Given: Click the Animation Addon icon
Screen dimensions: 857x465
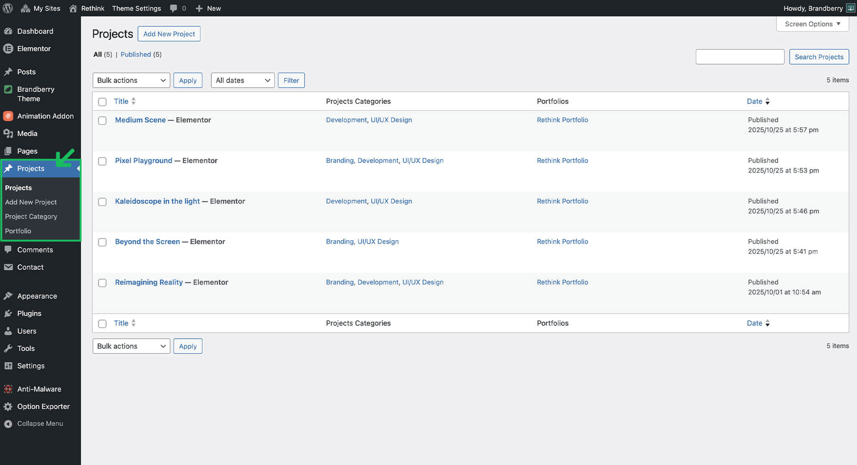Looking at the screenshot, I should (8, 116).
